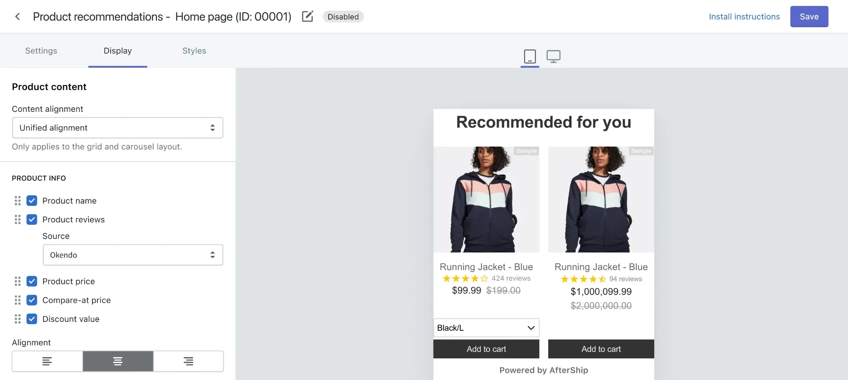Screen dimensions: 848x380
Task: Open the Install instructions link
Action: [744, 16]
